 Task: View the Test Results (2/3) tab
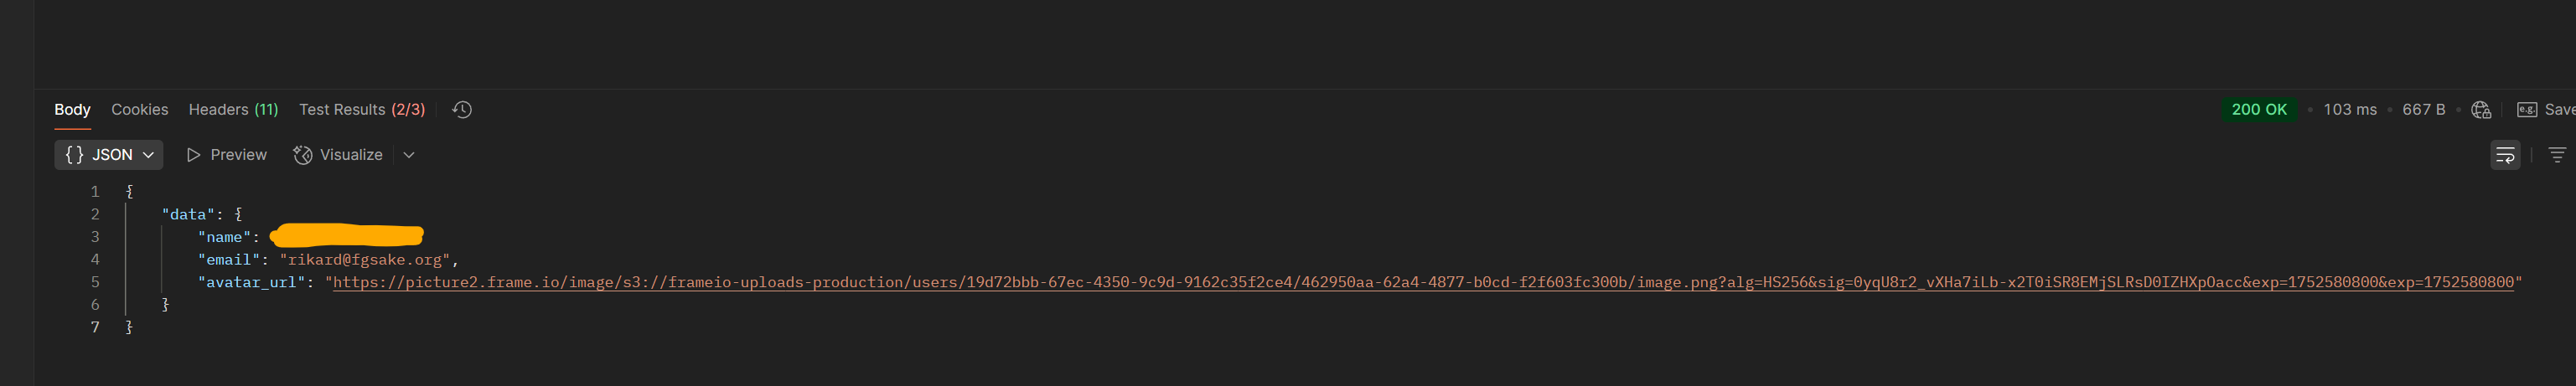[x=361, y=110]
